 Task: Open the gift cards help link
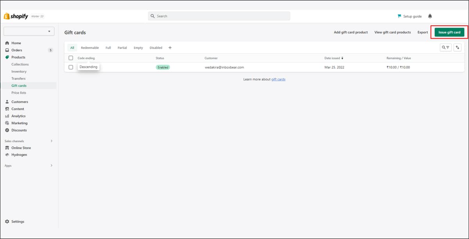pyautogui.click(x=278, y=79)
